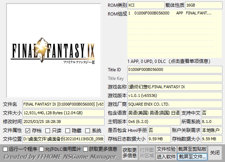Tick the 系统 system attribute checkbox
The height and width of the screenshot is (162, 225).
pos(87,131)
